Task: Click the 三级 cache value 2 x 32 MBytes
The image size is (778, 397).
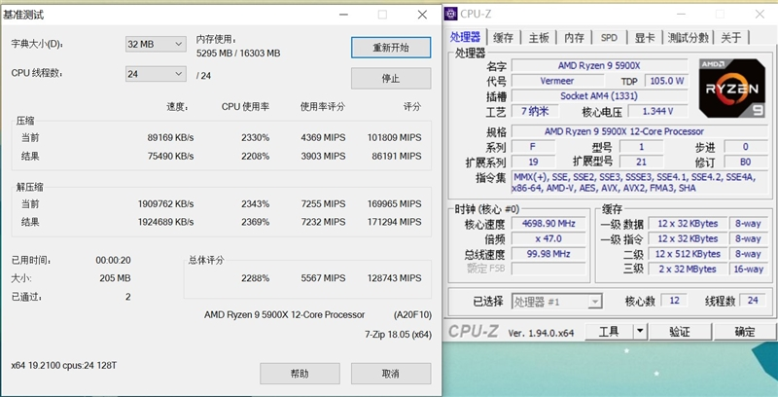Action: 688,269
